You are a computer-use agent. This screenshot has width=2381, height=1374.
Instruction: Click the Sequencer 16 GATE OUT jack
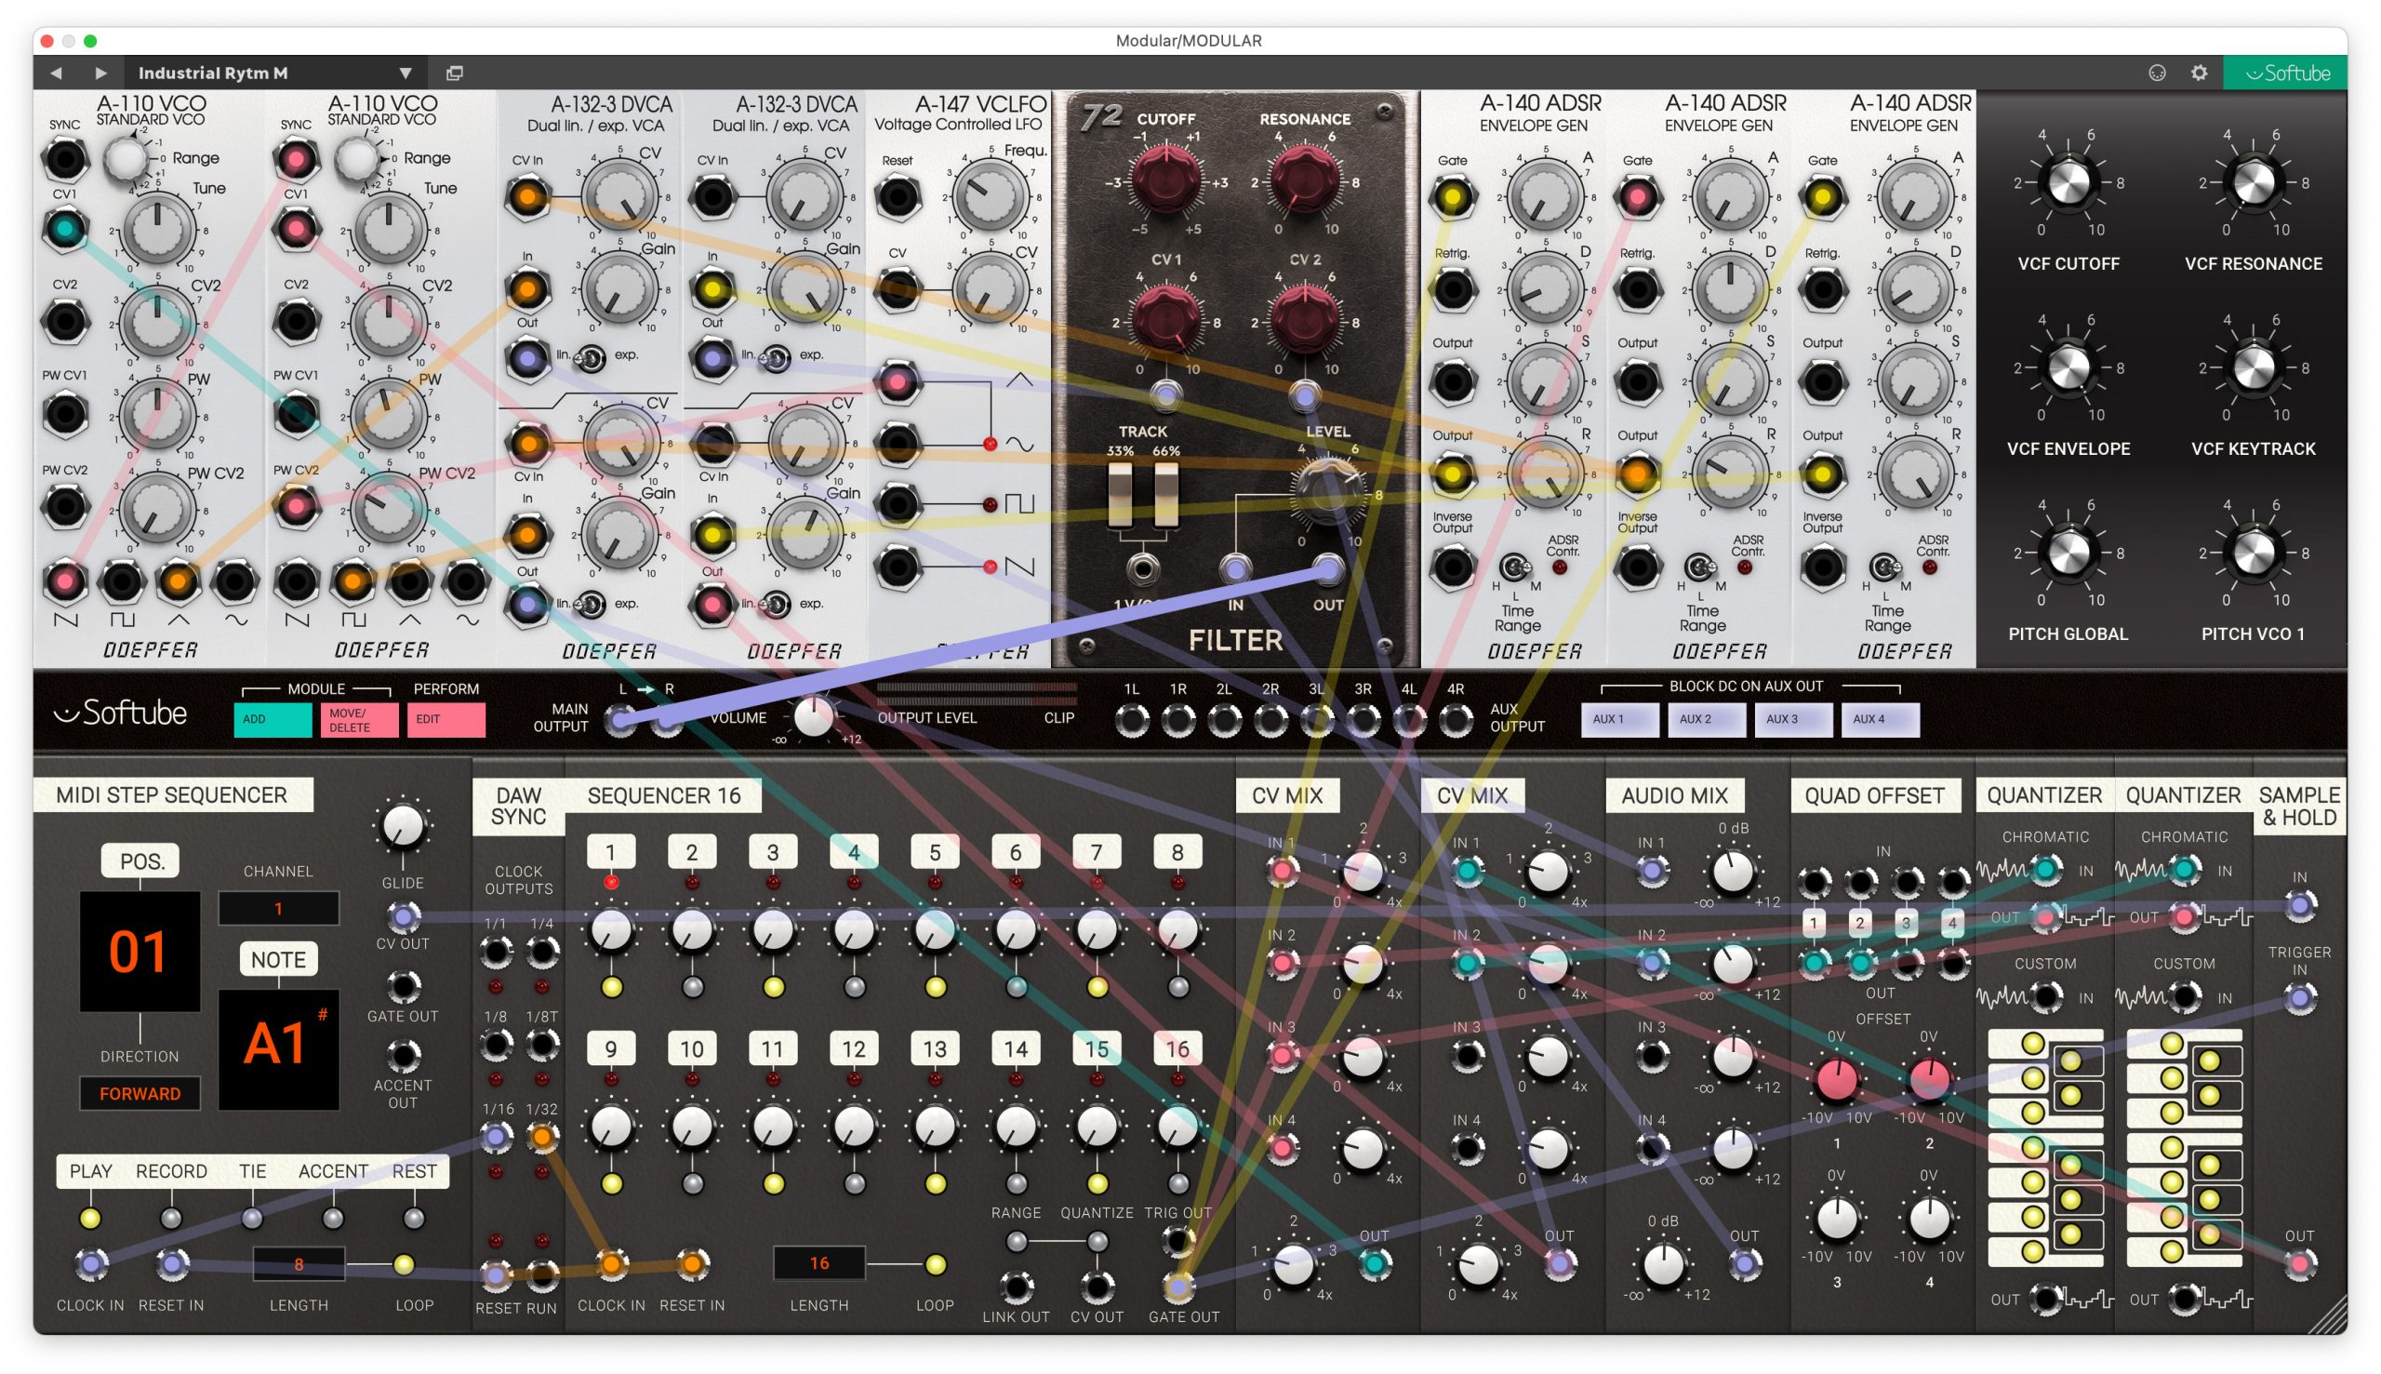coord(1178,1286)
